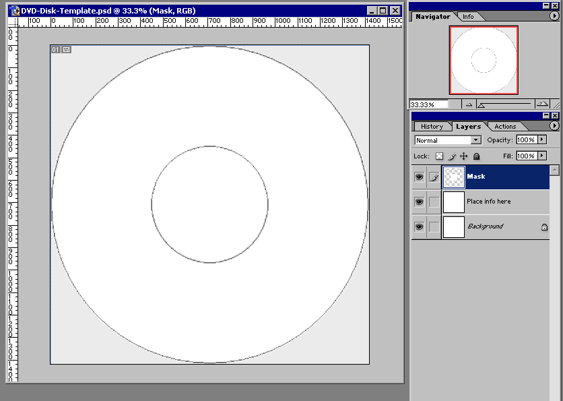Click the Opacity 100% field
The width and height of the screenshot is (563, 401).
pos(527,140)
